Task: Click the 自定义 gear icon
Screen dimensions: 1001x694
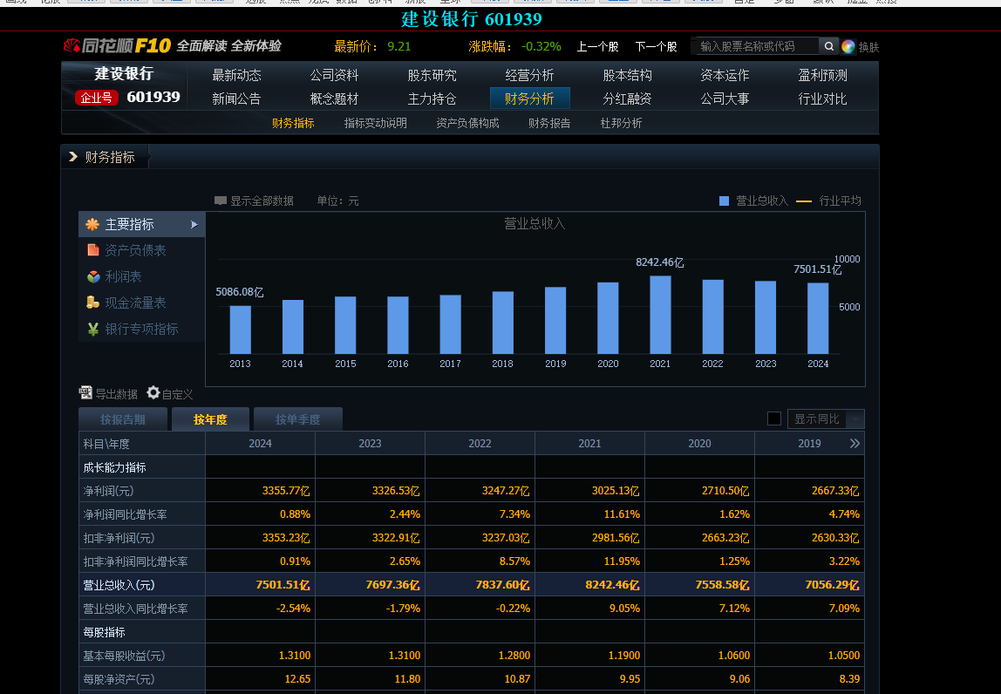Action: point(153,392)
